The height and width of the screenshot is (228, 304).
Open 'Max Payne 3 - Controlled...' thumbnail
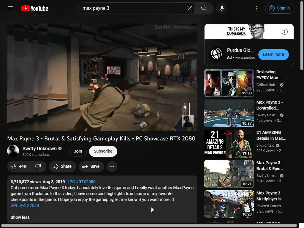pyautogui.click(x=229, y=113)
